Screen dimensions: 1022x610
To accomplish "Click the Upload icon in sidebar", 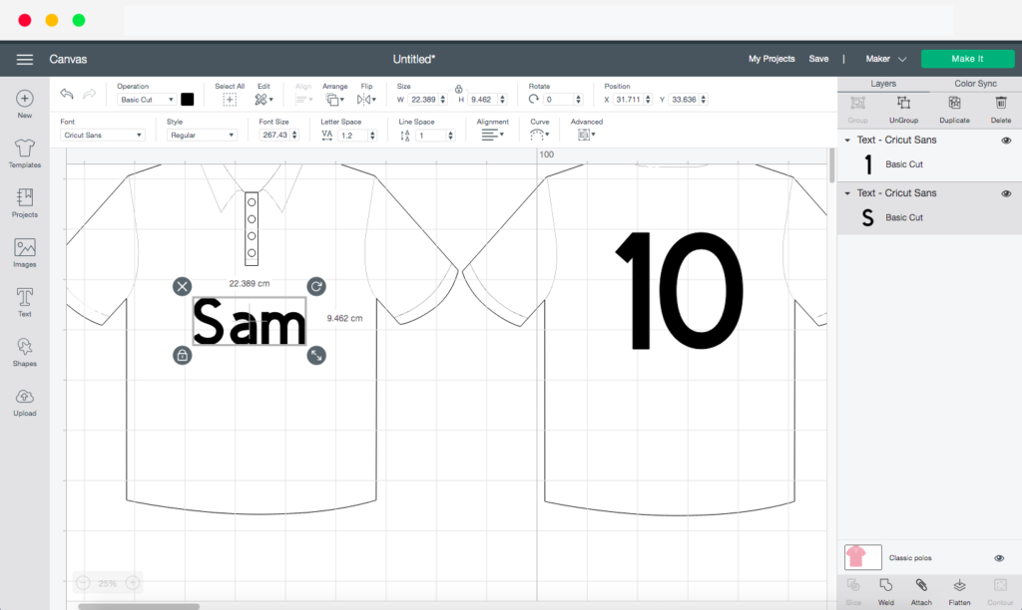I will click(25, 400).
